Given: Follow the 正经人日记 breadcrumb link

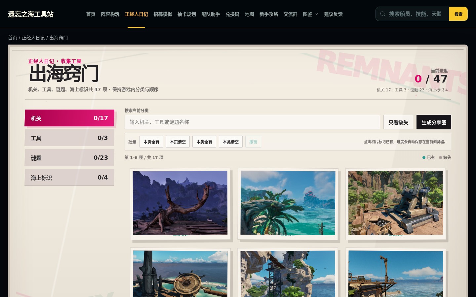Looking at the screenshot, I should 33,38.
